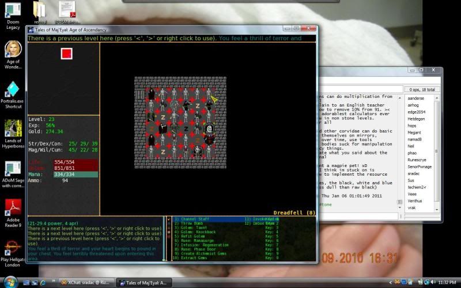
Task: Click the yellow arrow on the game map
Action: [214, 99]
